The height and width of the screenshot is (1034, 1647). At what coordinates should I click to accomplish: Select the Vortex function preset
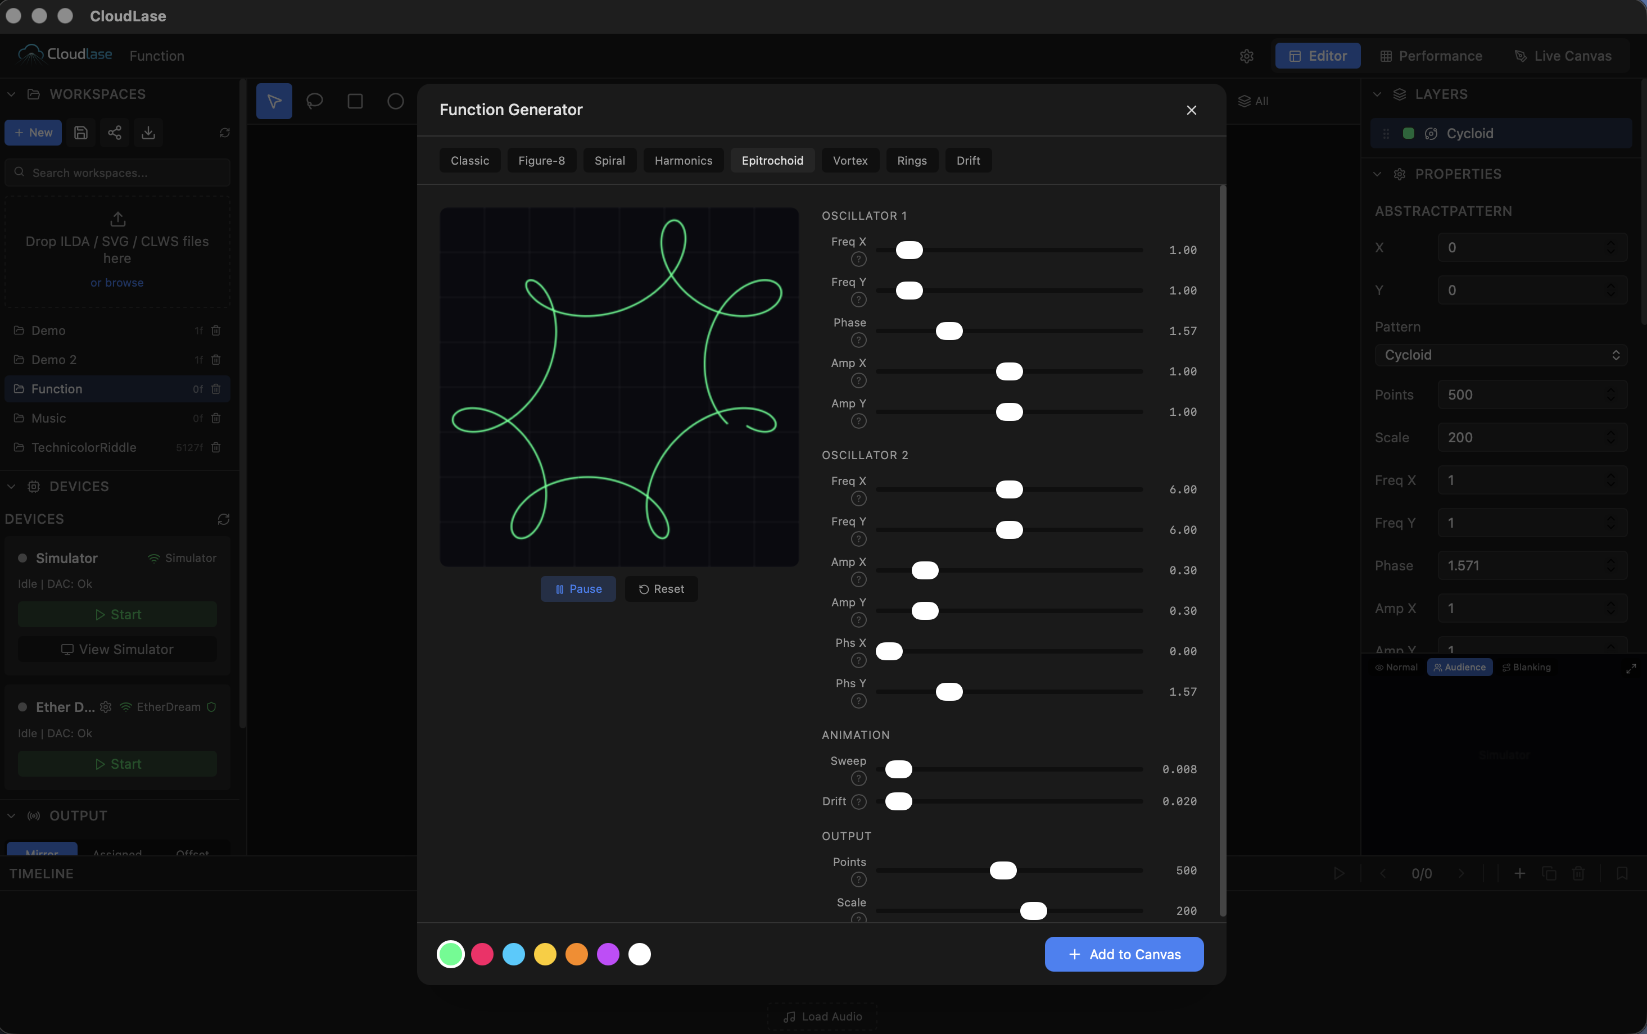(849, 160)
